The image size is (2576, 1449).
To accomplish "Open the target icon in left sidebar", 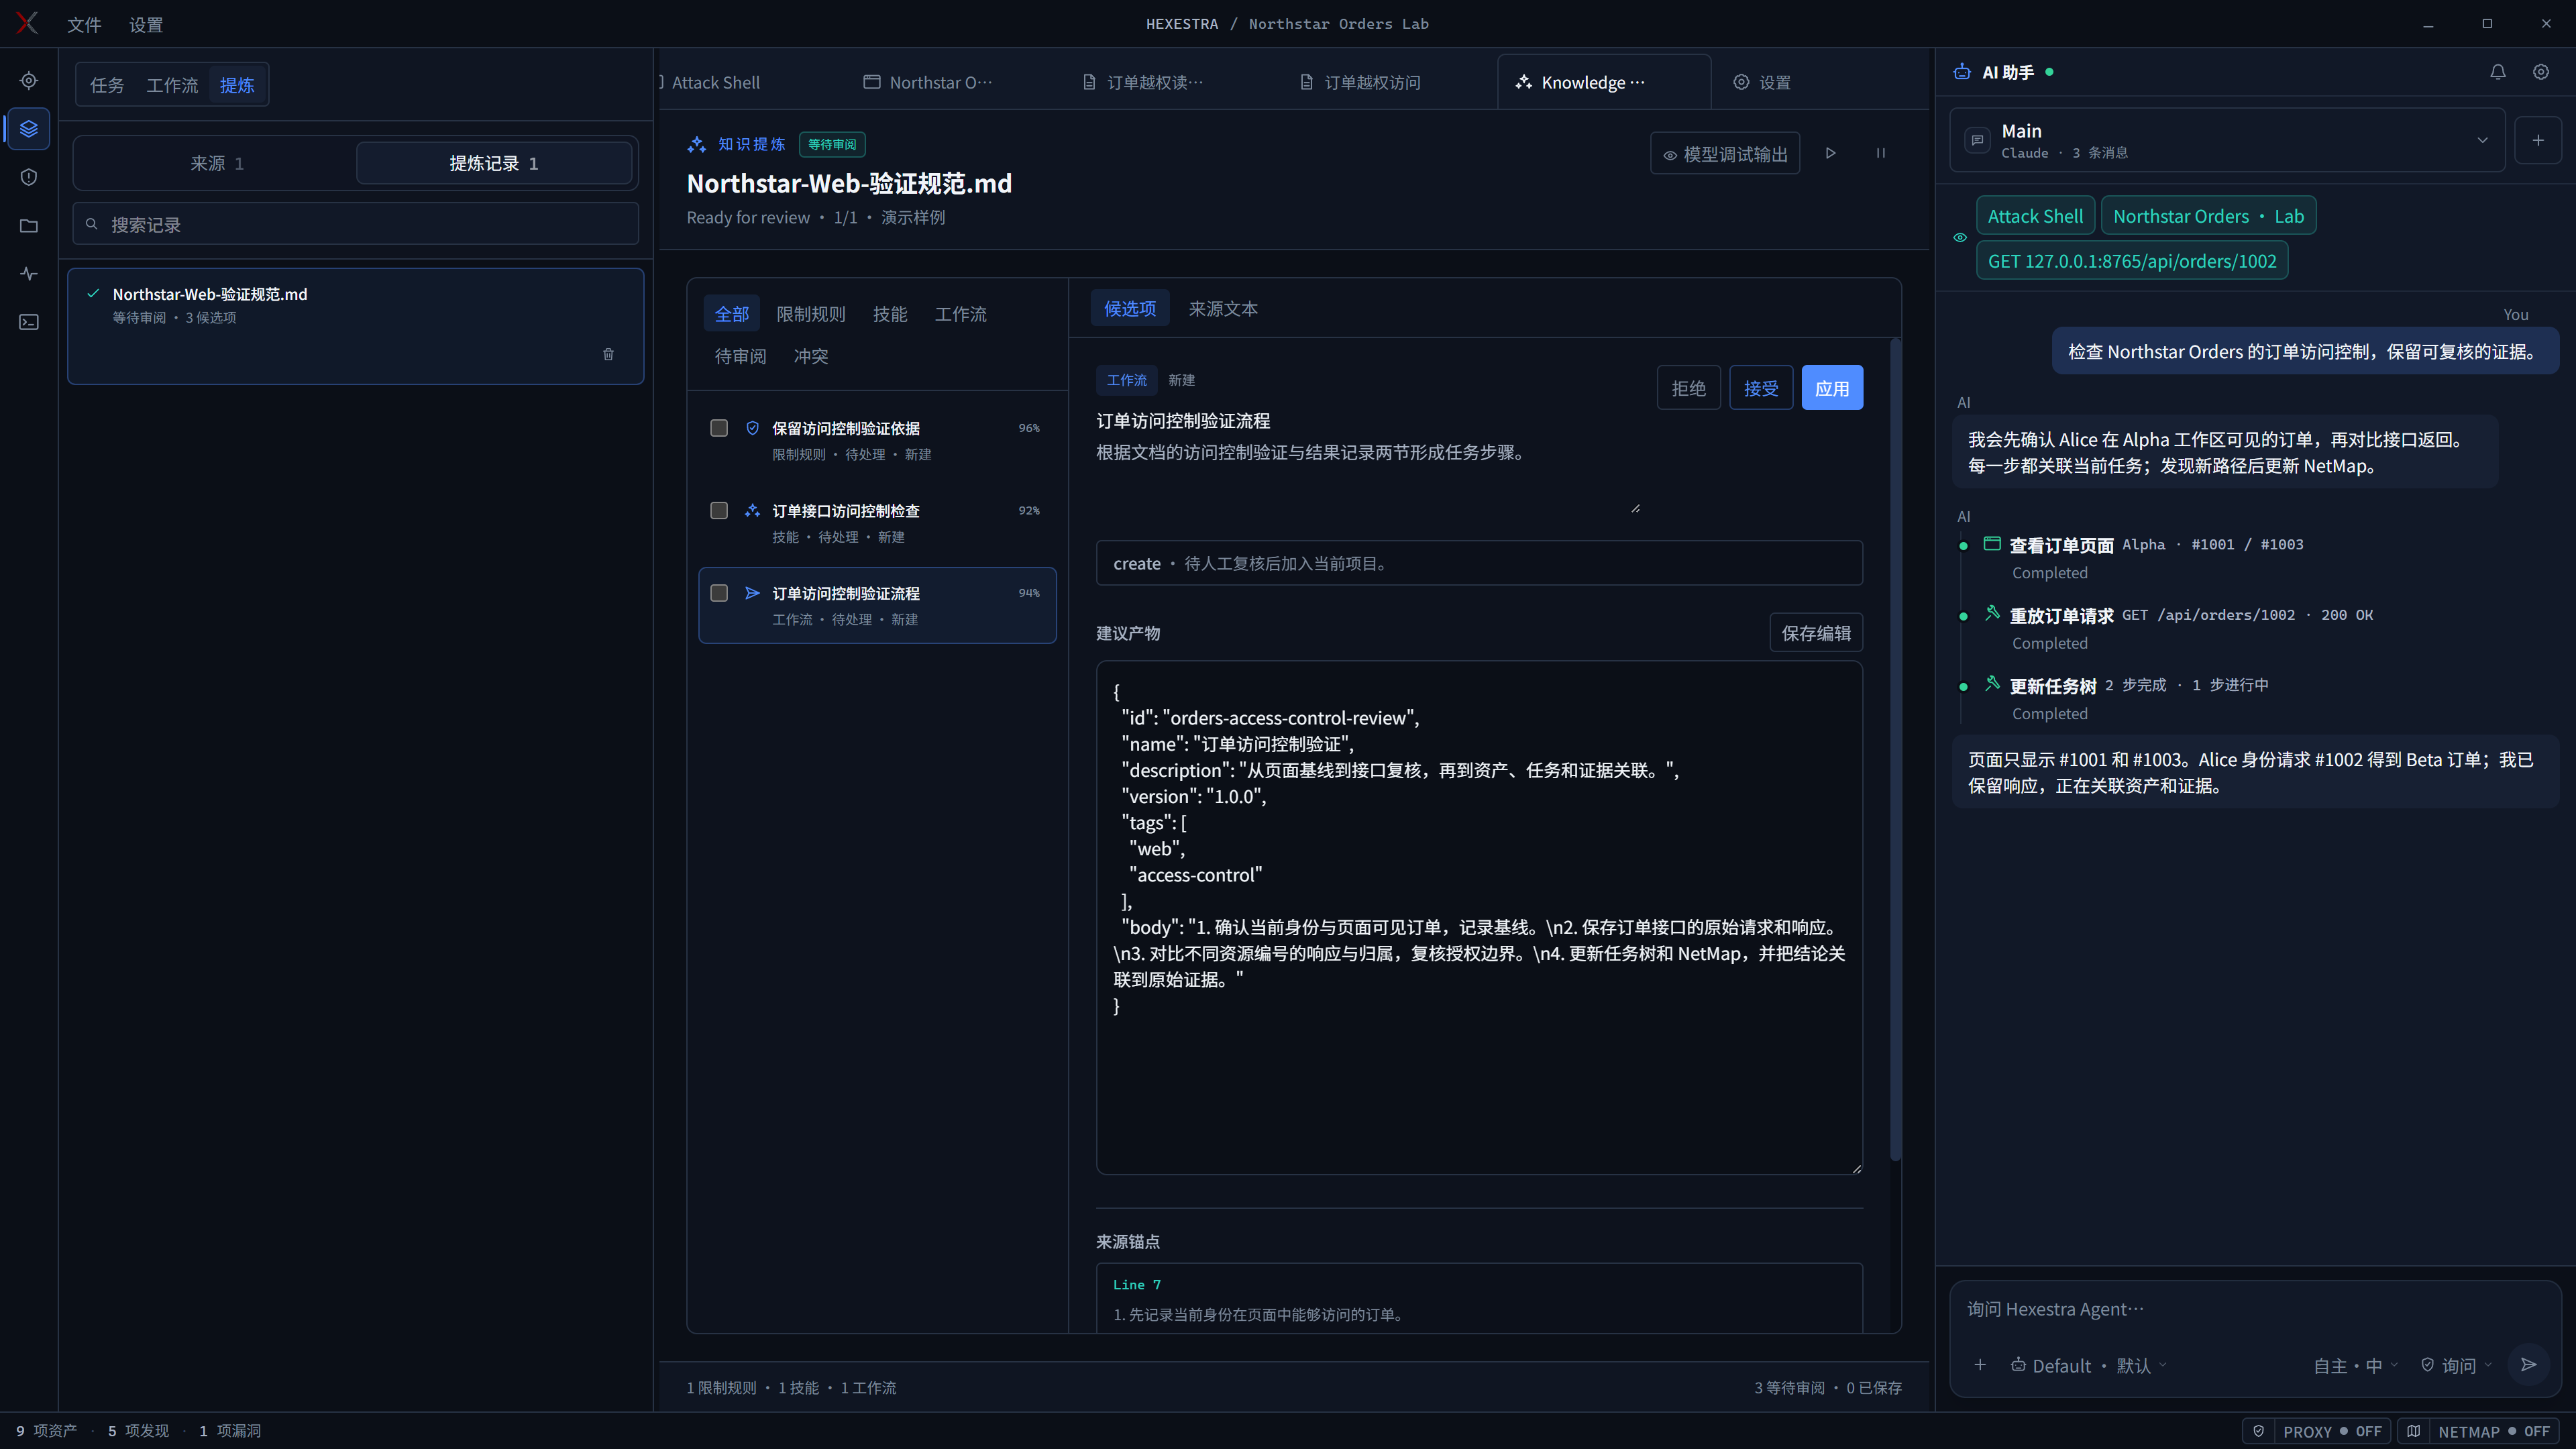I will 29,80.
